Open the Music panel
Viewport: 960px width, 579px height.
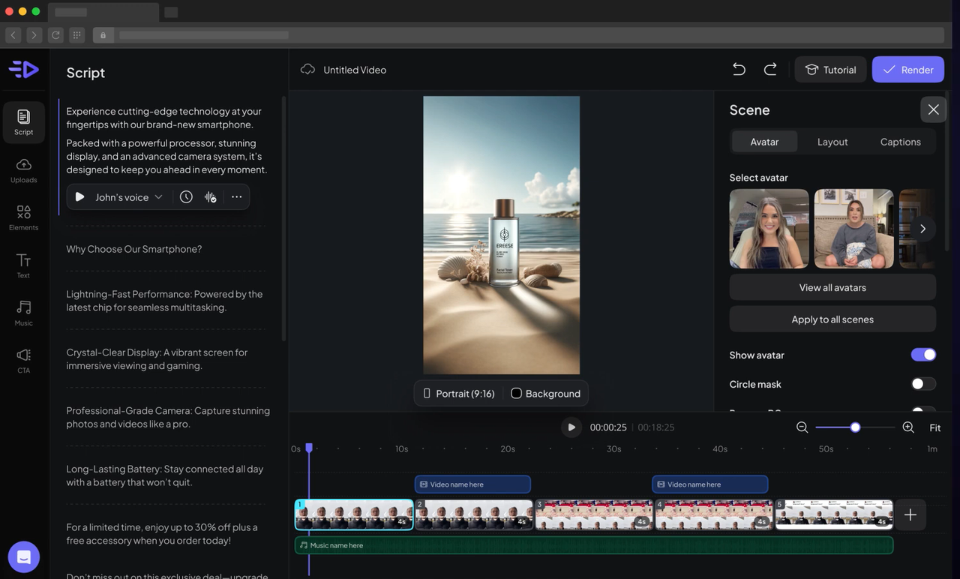tap(23, 312)
